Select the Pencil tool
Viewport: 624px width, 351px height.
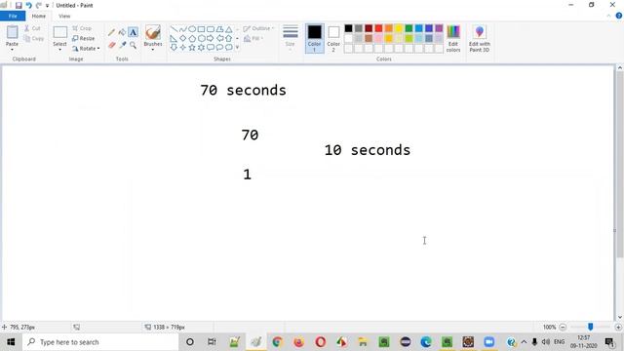[111, 32]
